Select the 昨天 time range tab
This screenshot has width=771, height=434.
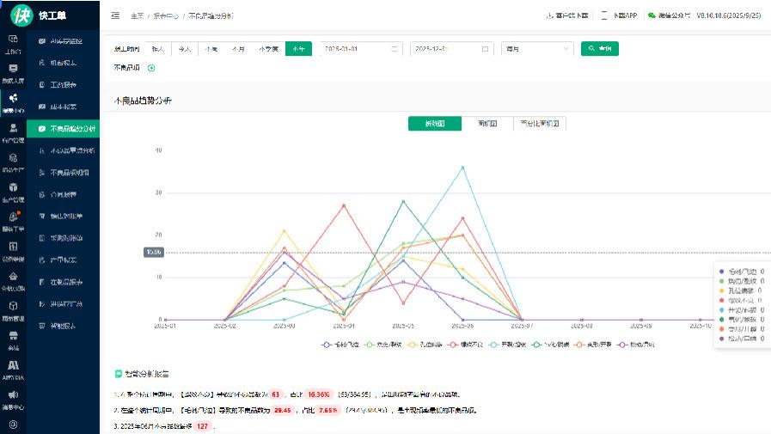(158, 49)
